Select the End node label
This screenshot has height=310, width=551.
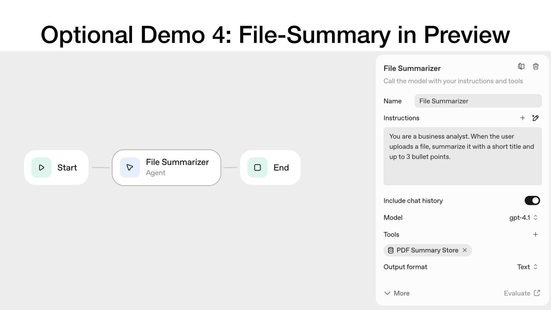[x=281, y=168]
